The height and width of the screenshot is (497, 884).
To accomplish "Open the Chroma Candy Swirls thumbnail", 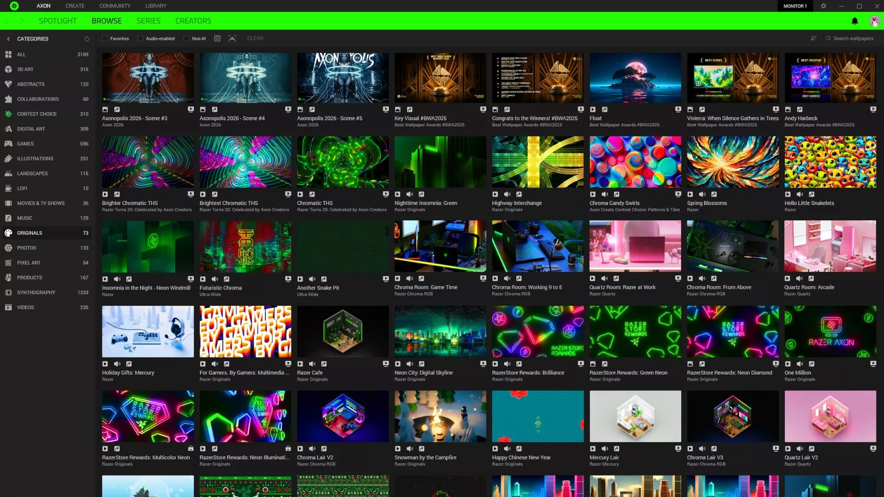I will click(635, 162).
